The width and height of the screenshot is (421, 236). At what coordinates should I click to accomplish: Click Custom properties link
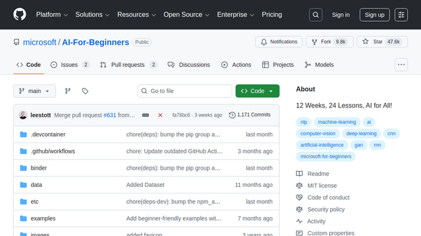pos(331,233)
